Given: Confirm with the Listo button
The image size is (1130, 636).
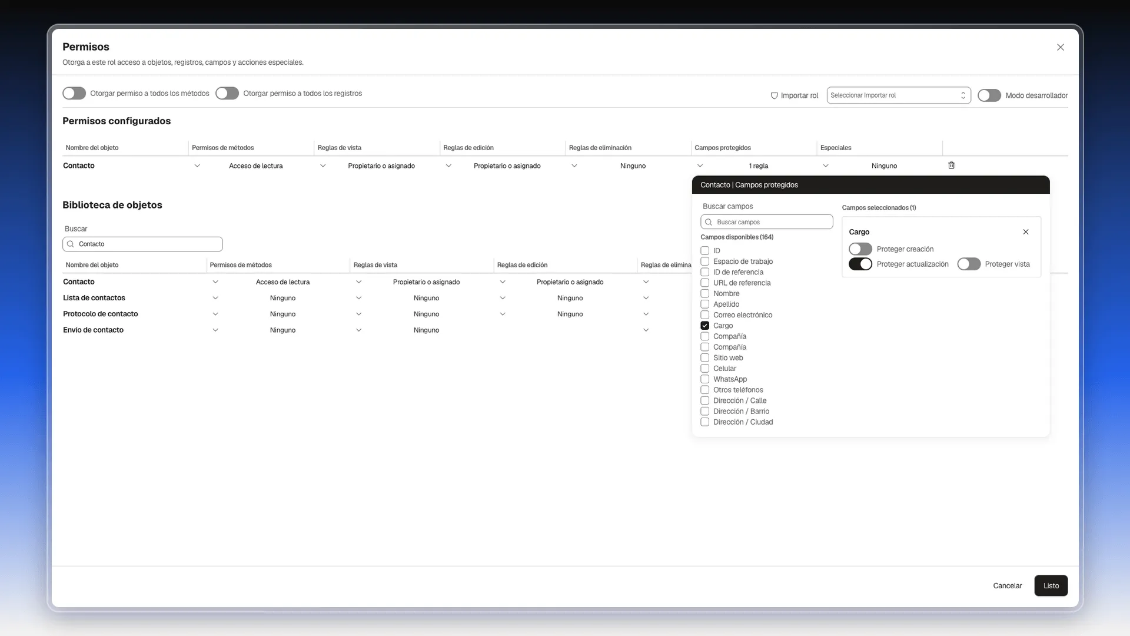Looking at the screenshot, I should tap(1051, 586).
